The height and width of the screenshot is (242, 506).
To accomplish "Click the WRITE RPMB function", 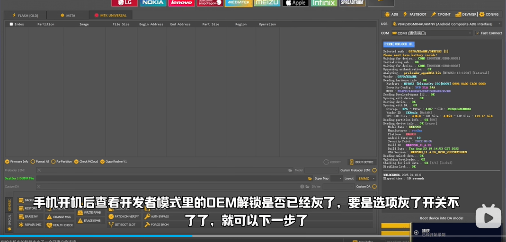I will pos(90,212).
